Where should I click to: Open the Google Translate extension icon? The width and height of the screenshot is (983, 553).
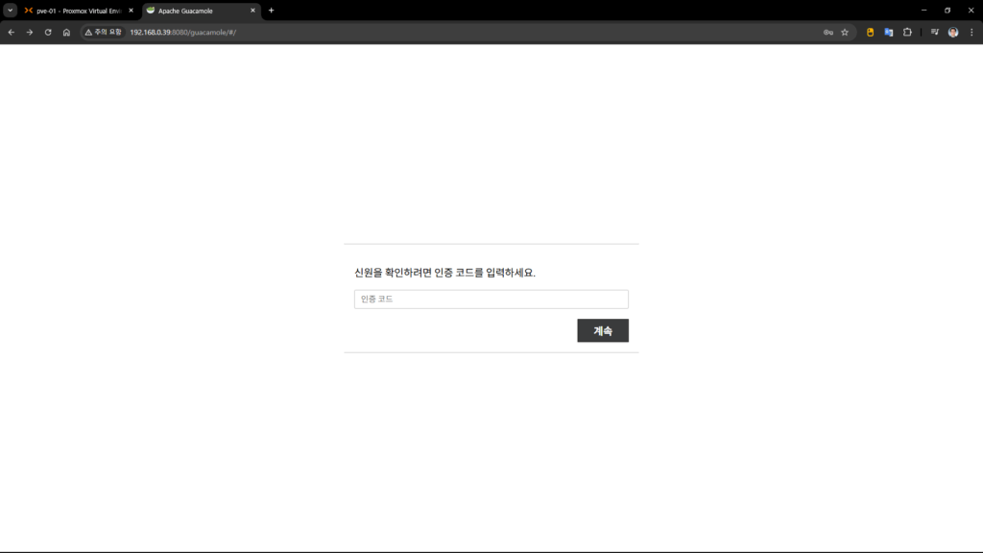click(889, 32)
